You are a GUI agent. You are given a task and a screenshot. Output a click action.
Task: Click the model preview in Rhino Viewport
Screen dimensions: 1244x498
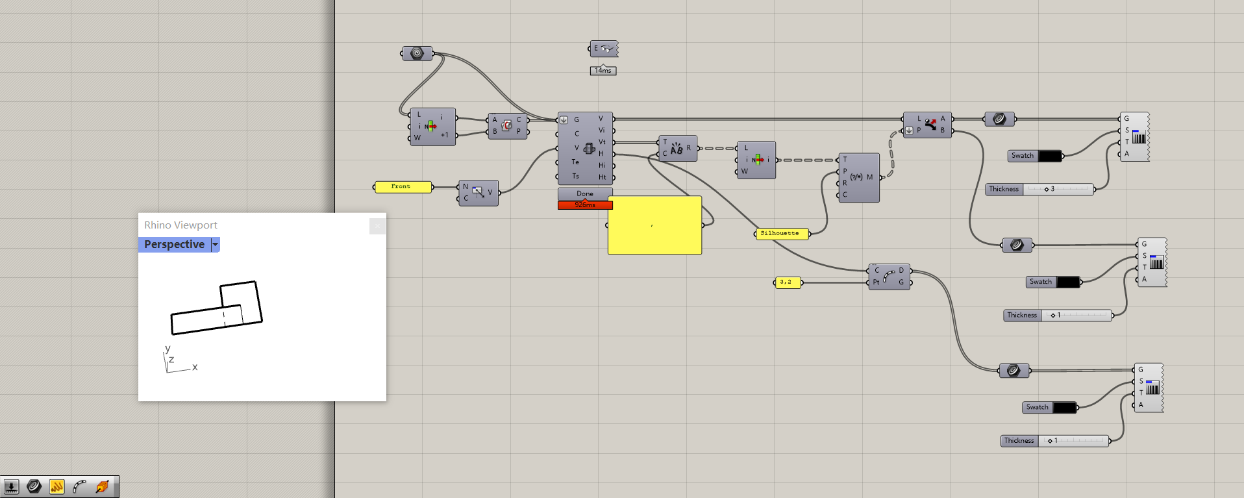pyautogui.click(x=216, y=308)
